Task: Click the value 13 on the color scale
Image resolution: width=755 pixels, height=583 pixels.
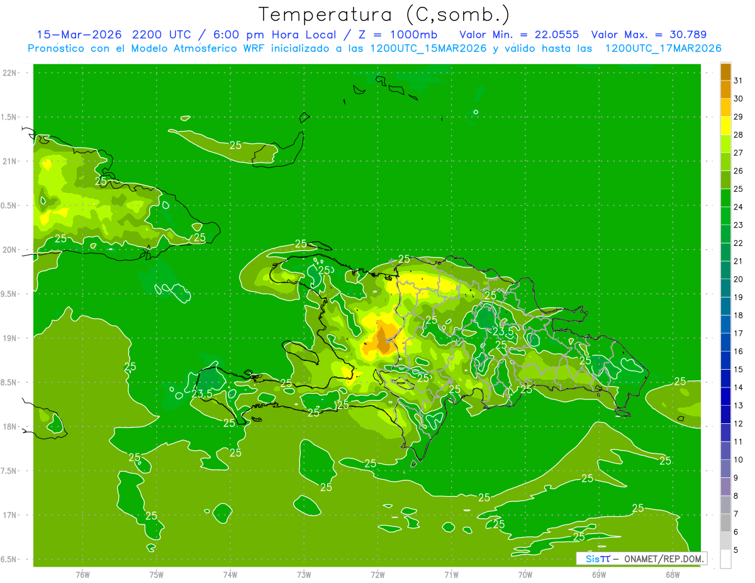Action: pos(738,406)
